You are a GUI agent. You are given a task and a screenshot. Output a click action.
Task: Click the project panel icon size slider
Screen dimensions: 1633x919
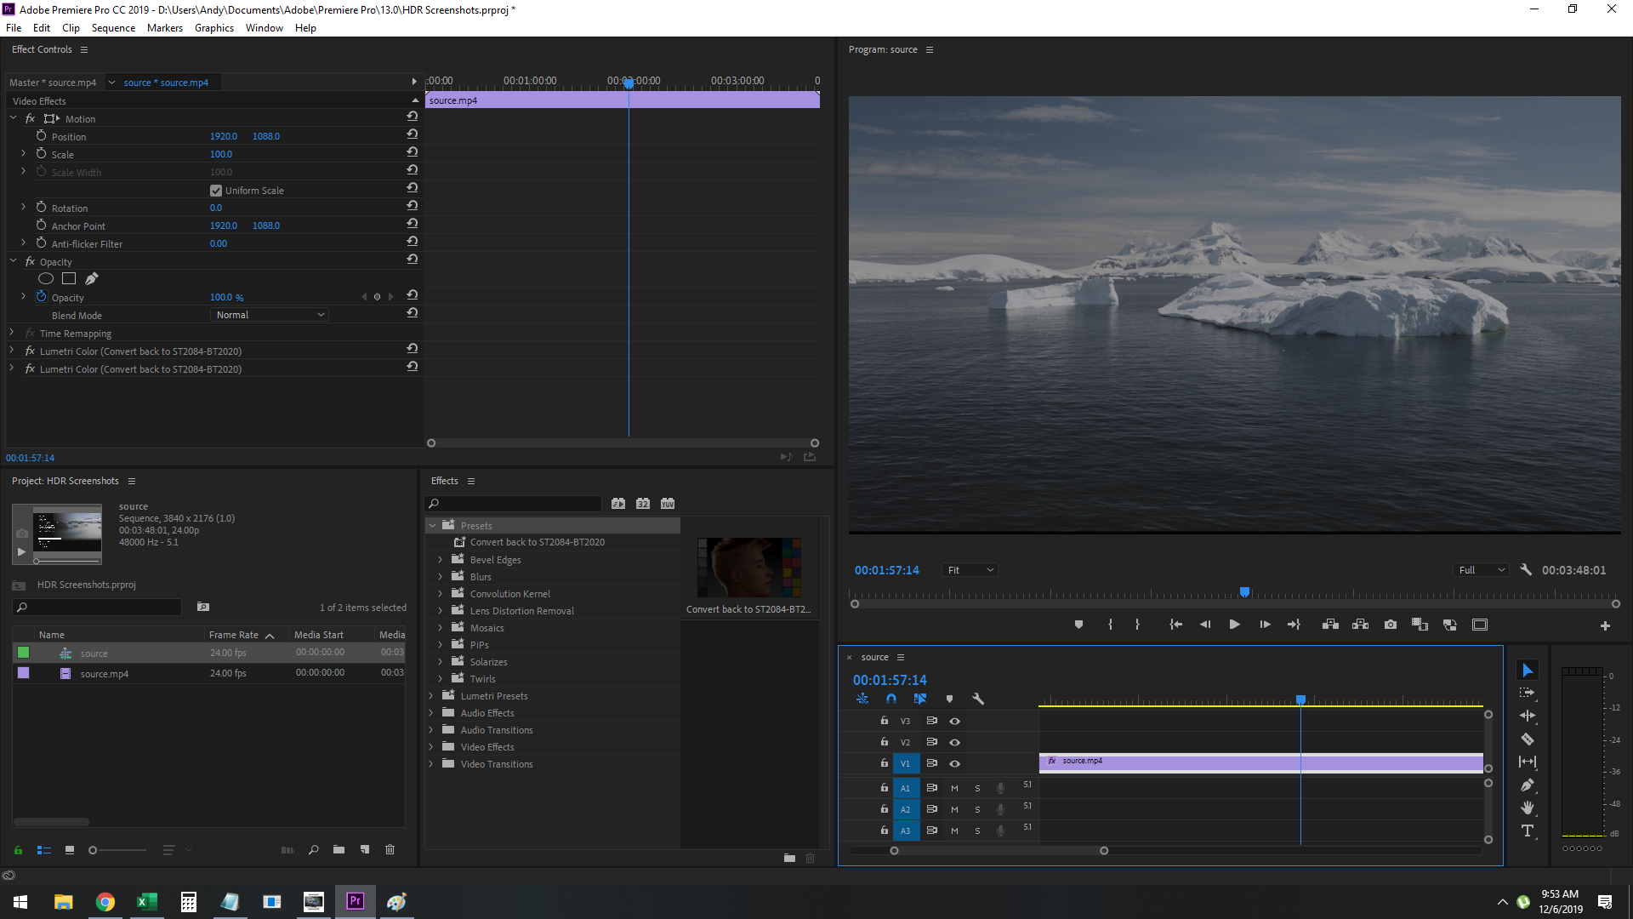tap(94, 850)
